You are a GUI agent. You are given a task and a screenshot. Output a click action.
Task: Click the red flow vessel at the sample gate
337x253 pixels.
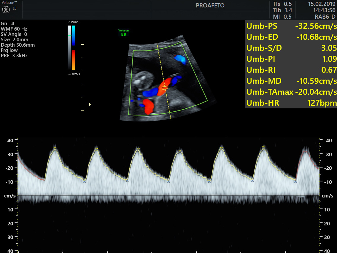(164, 86)
